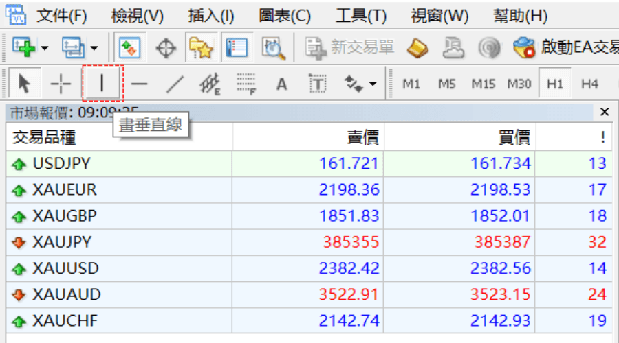Toggle the Market Watch window button
Image resolution: width=619 pixels, height=343 pixels.
[130, 48]
